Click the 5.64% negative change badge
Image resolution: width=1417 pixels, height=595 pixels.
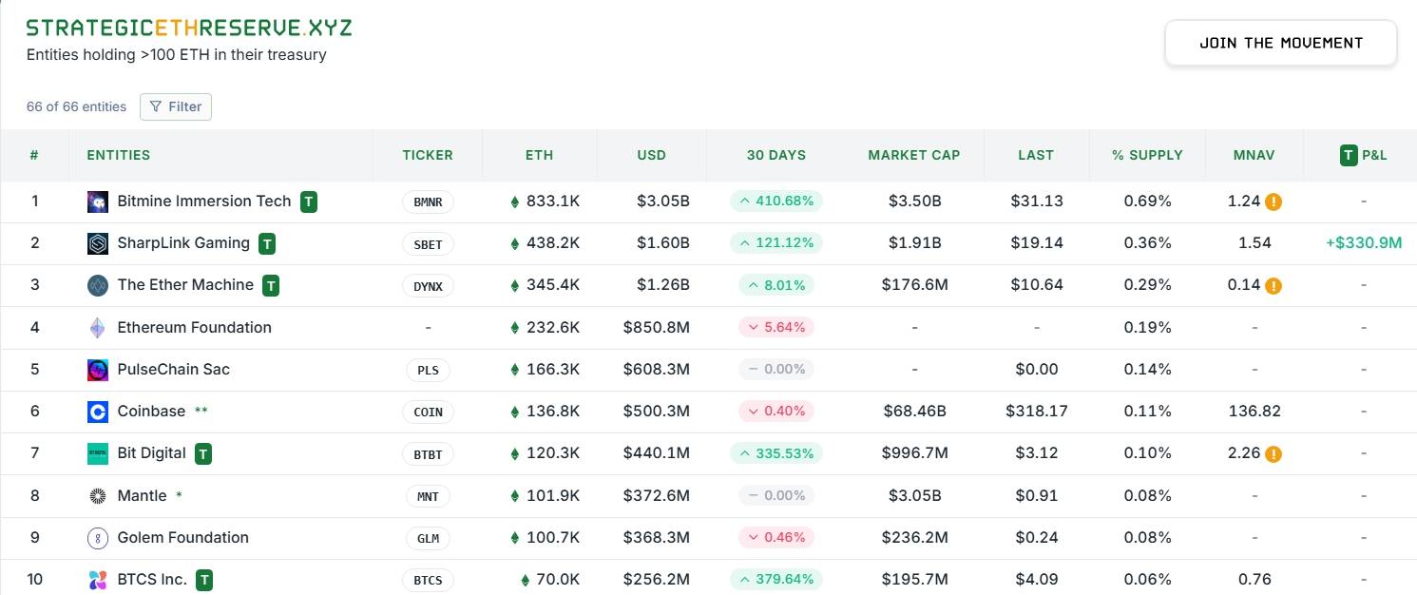pyautogui.click(x=776, y=327)
